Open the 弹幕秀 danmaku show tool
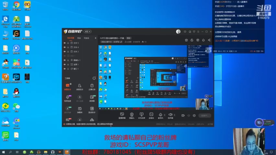 [80, 110]
